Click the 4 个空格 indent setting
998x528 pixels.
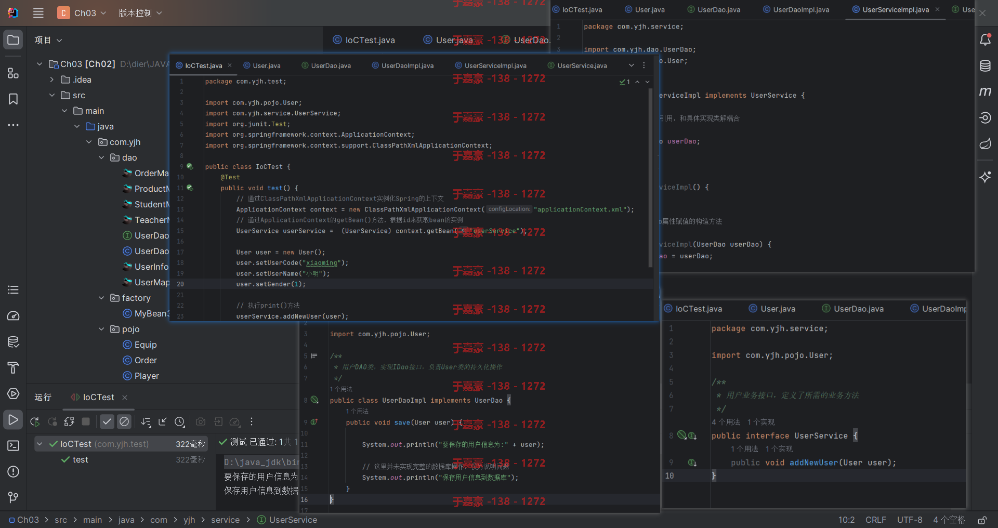tap(949, 520)
